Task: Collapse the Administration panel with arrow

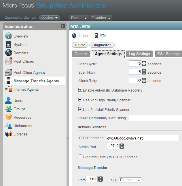Action: tap(63, 26)
